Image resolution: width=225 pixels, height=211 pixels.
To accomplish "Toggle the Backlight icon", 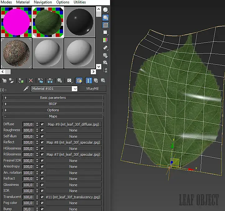I will pos(106,18).
